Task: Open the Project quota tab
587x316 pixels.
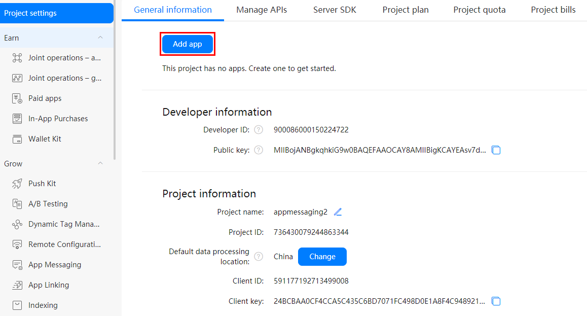Action: 479,10
